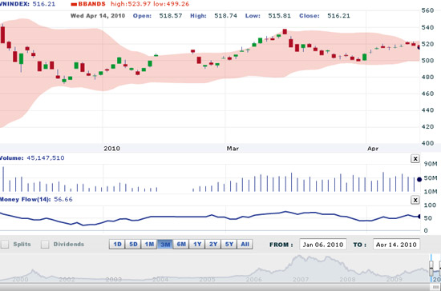Viewport: 441px width, 291px height.
Task: Click the Volume value 45,147,510
Action: click(x=46, y=157)
